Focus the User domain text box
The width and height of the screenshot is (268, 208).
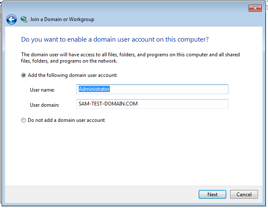point(153,104)
